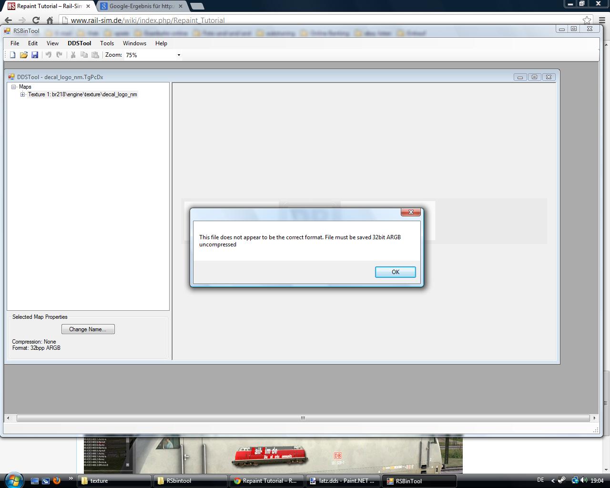Screen dimensions: 610x488
Task: Select the Repaint Tutorial – Rail-Sim tab
Action: coord(48,6)
